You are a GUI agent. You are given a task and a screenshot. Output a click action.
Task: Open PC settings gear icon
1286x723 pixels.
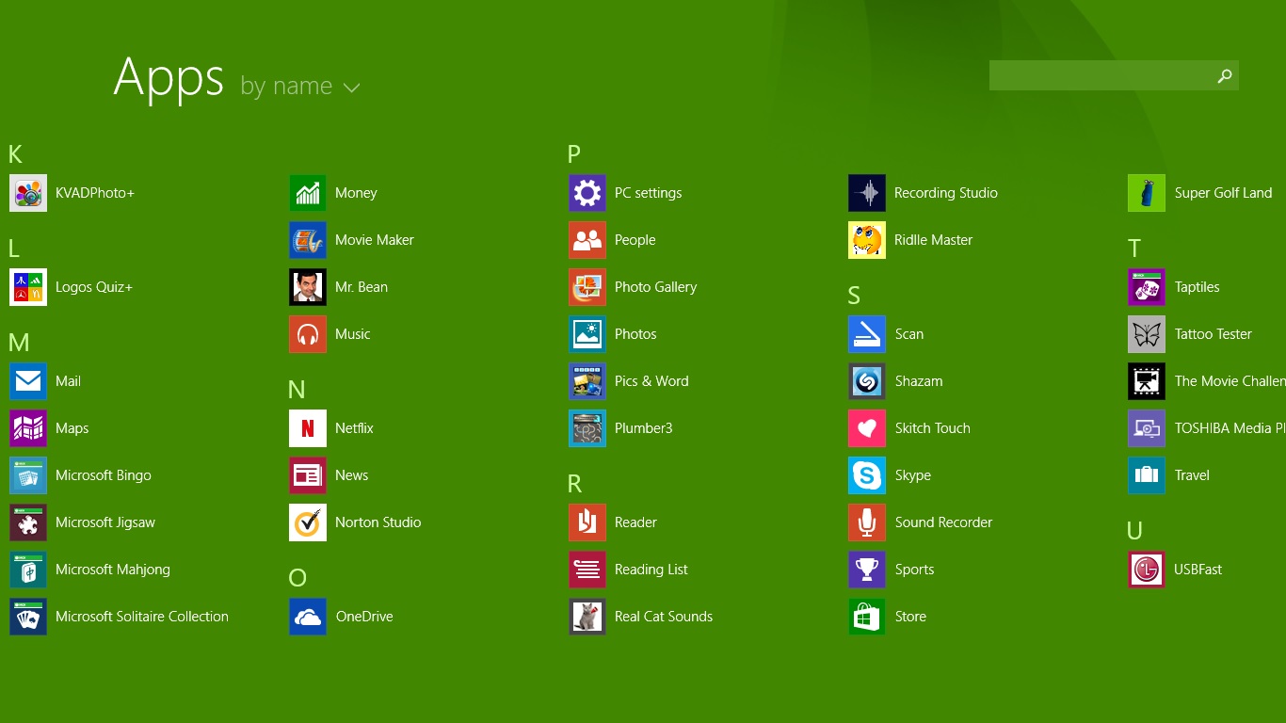587,193
